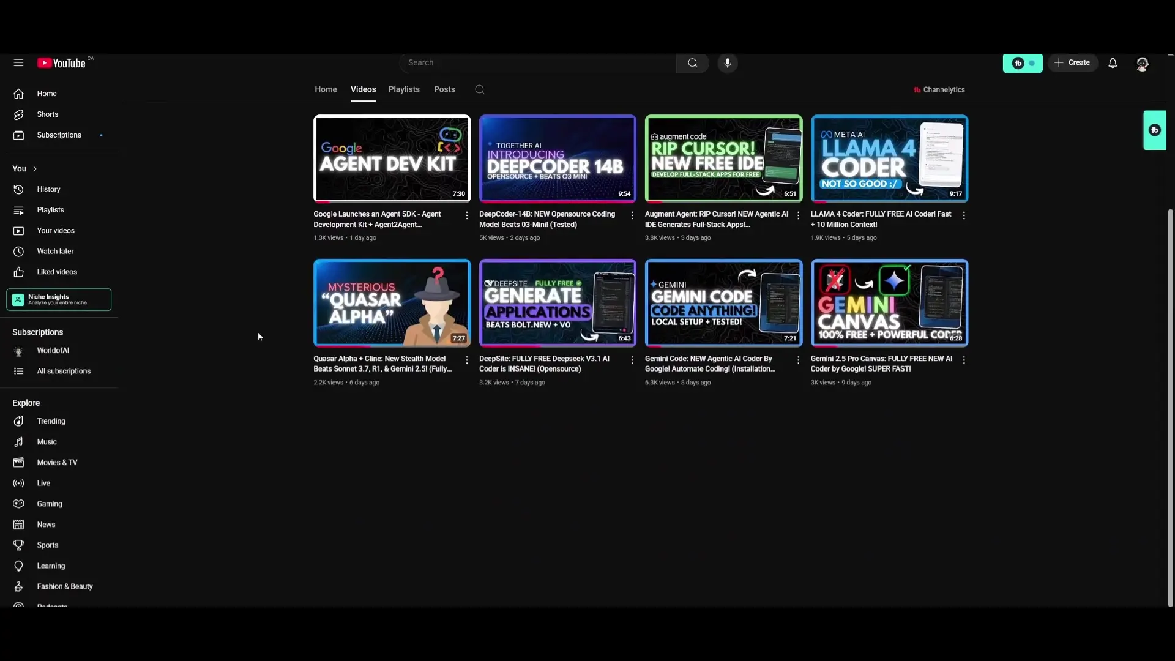Open the hamburger guide menu
This screenshot has width=1175, height=661.
[18, 62]
